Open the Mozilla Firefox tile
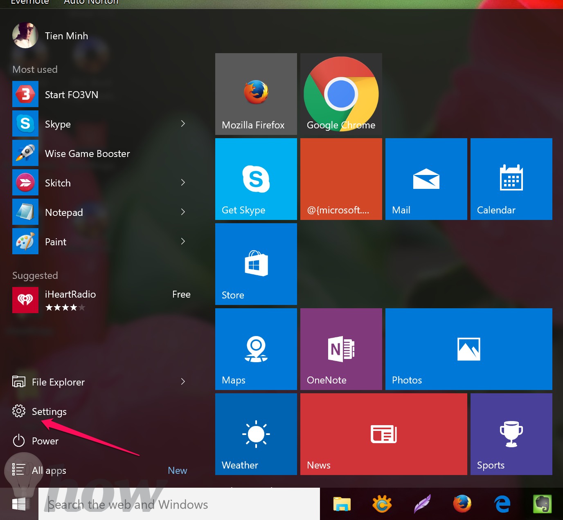Viewport: 563px width, 520px height. coord(256,94)
